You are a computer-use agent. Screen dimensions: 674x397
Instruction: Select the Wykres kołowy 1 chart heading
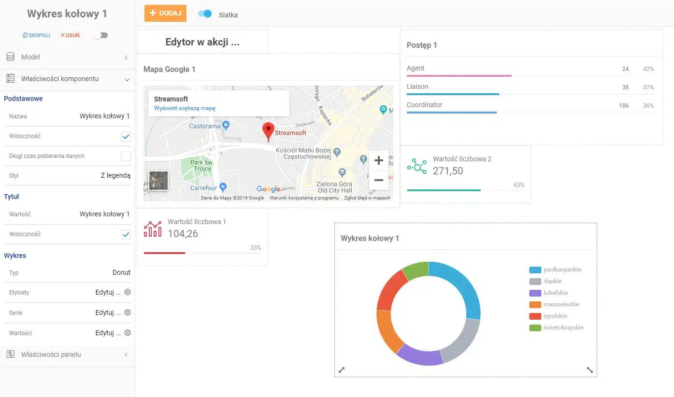click(x=370, y=238)
